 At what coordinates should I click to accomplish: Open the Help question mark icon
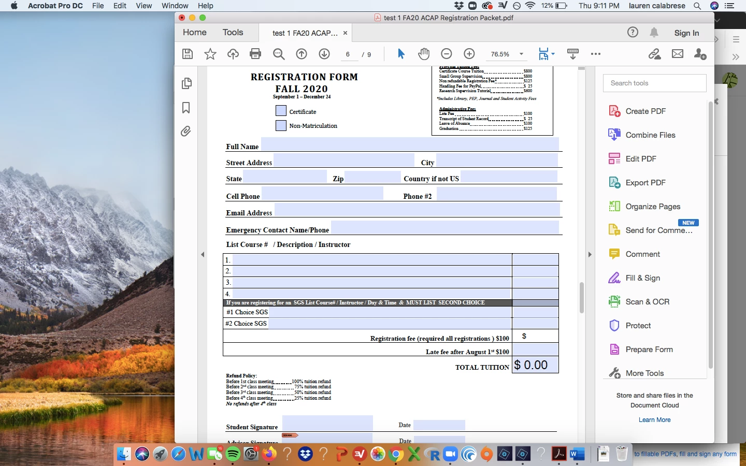(x=633, y=32)
